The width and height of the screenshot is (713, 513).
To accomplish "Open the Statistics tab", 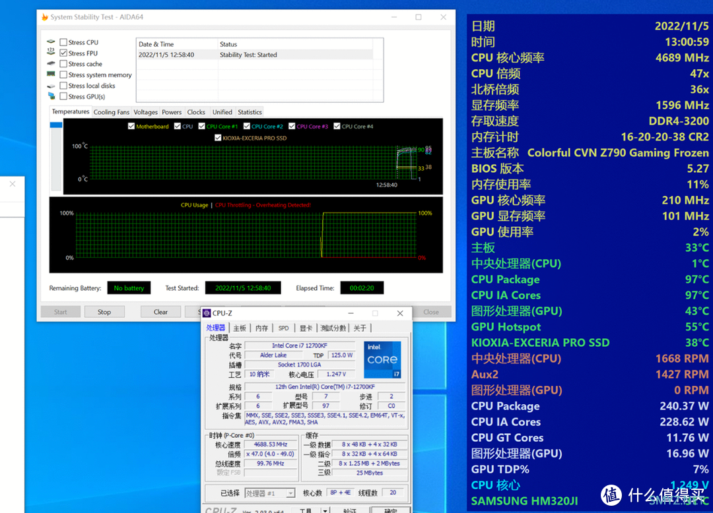I will 250,112.
